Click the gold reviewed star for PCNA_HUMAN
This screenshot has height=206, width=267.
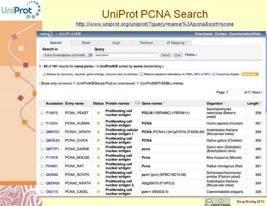click(98, 124)
